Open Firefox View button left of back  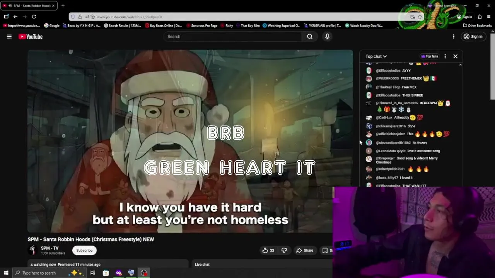[6, 17]
